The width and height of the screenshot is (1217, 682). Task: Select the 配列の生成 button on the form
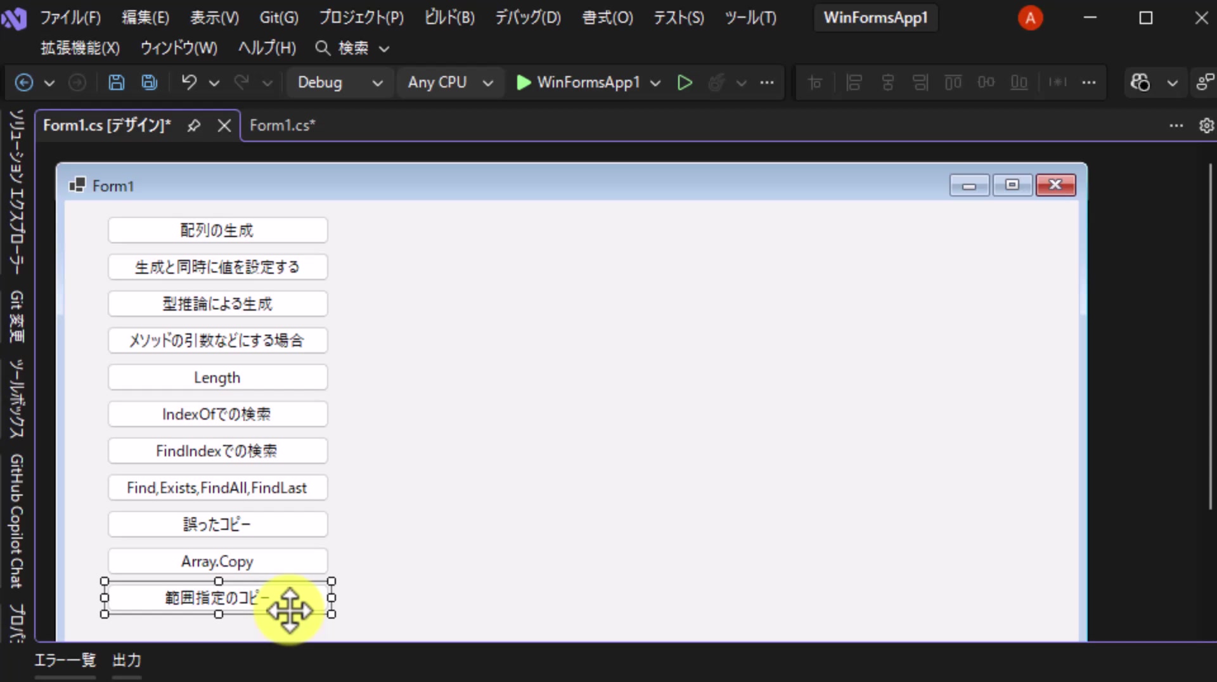[217, 230]
